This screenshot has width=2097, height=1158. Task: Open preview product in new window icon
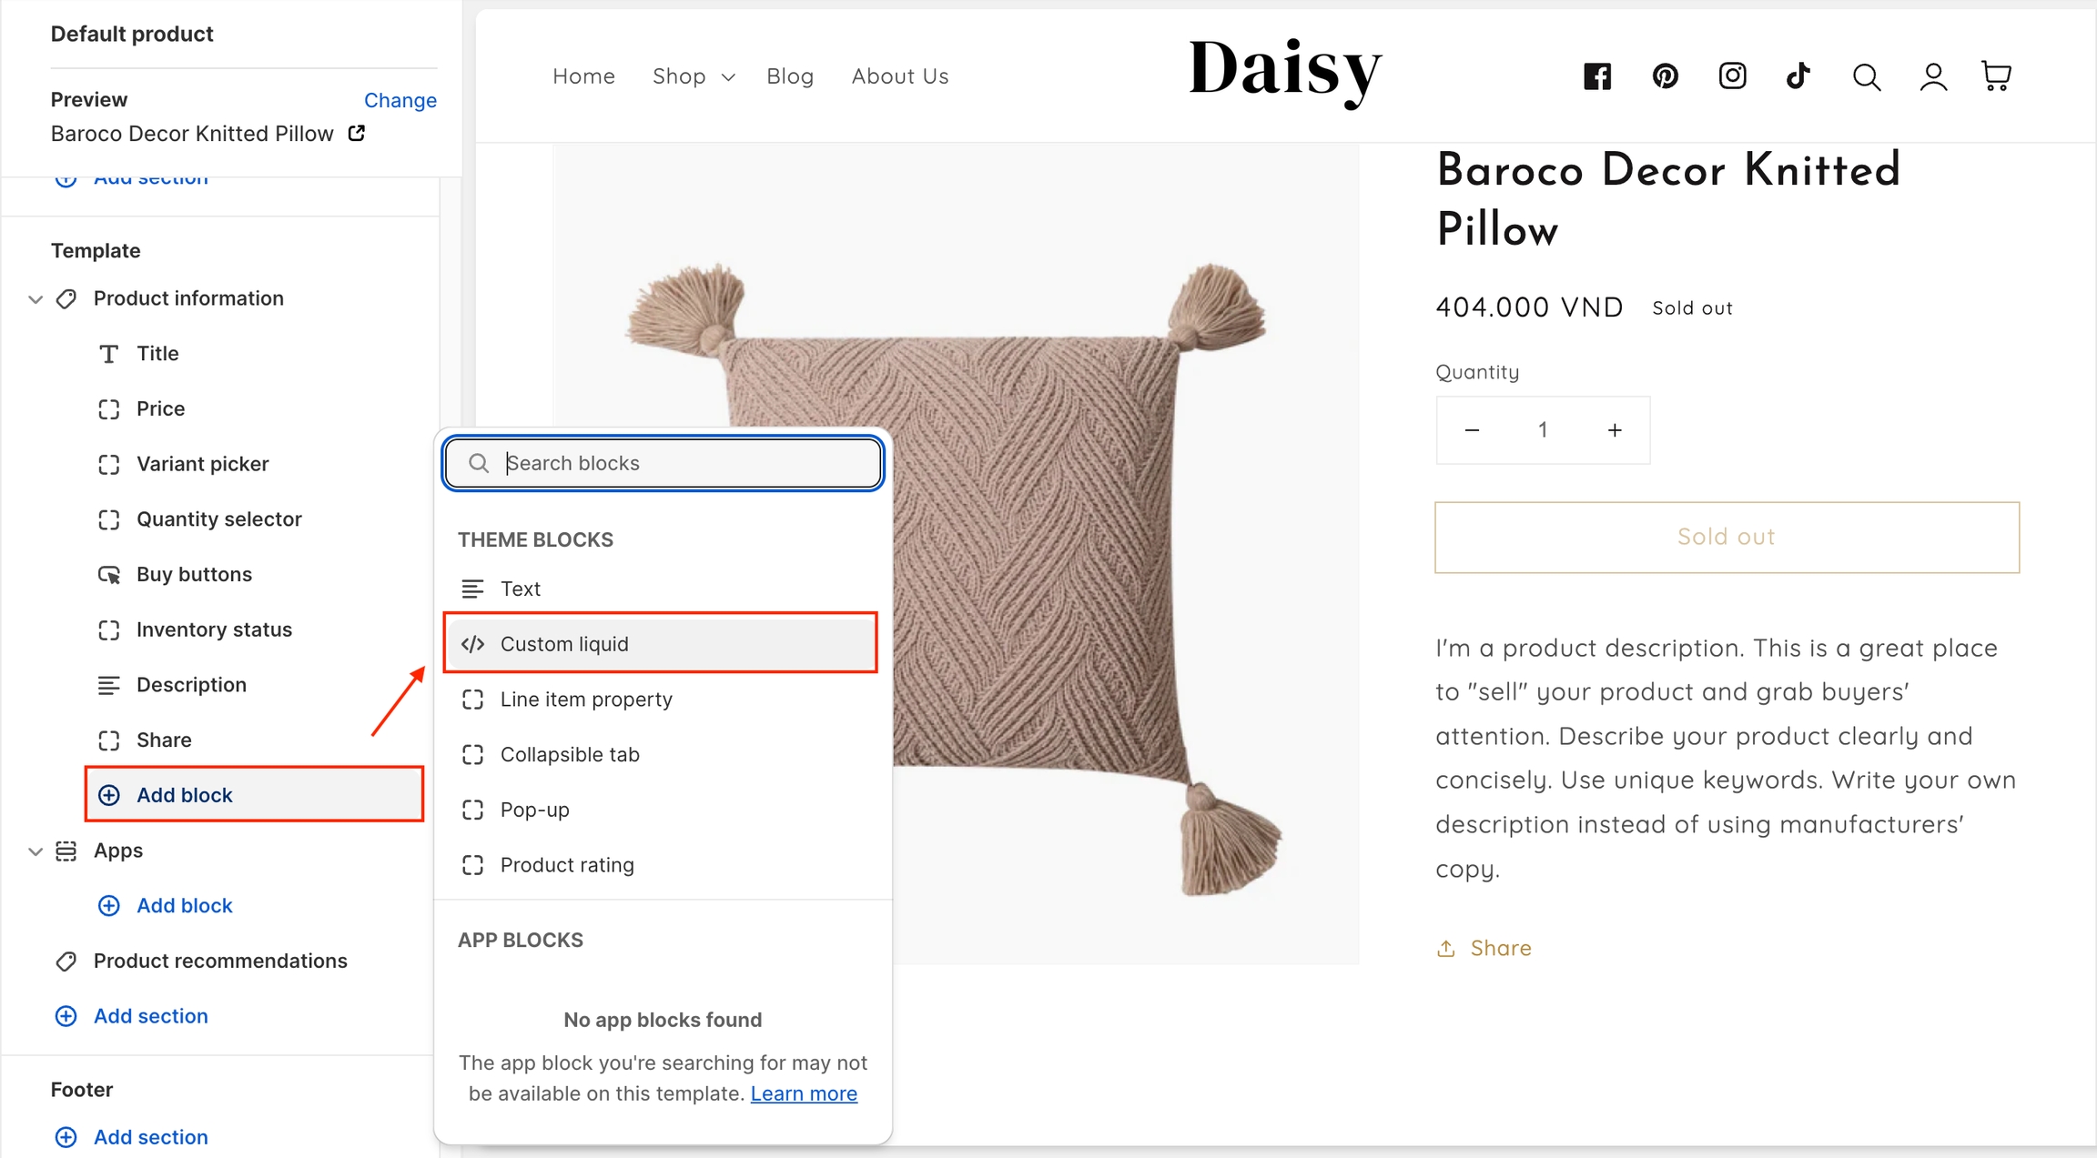tap(357, 134)
